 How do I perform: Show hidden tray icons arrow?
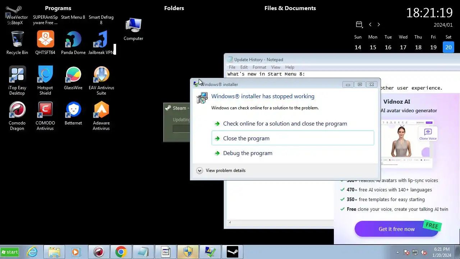coord(397,252)
